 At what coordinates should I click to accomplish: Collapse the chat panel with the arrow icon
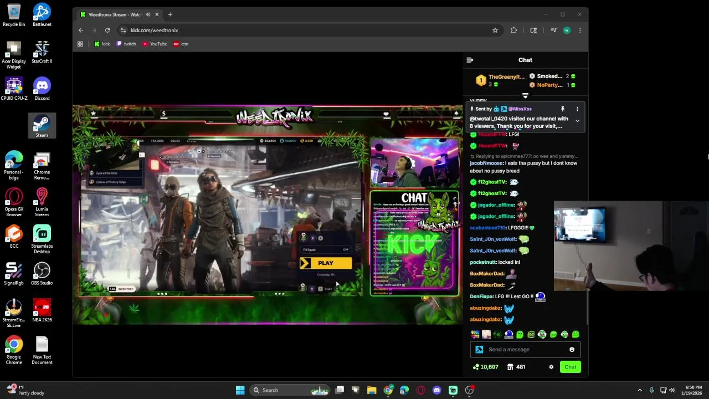click(470, 60)
